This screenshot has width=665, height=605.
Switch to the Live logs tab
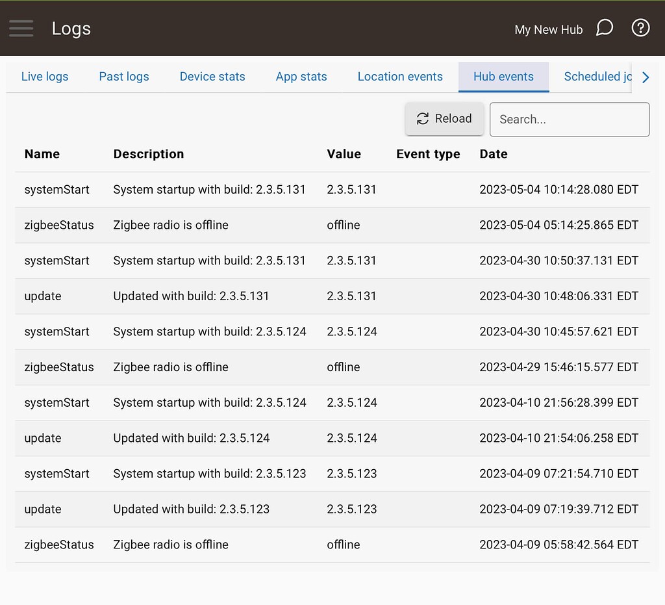(x=45, y=77)
